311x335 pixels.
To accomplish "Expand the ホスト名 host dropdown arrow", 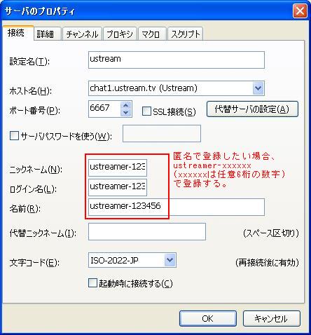I will [258, 88].
